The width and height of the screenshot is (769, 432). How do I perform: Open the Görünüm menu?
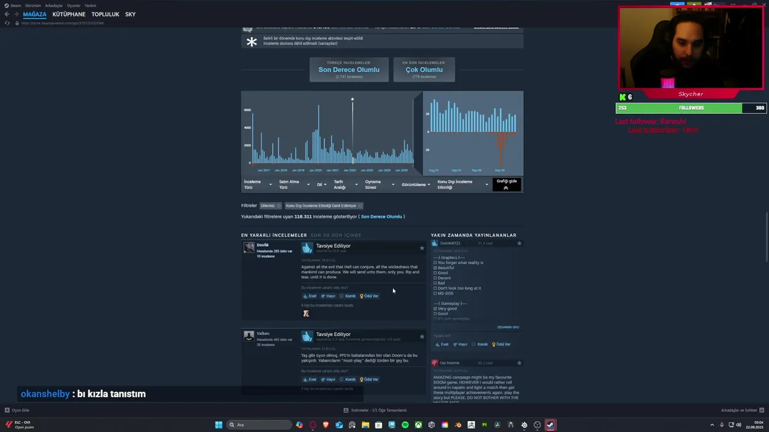[x=33, y=5]
